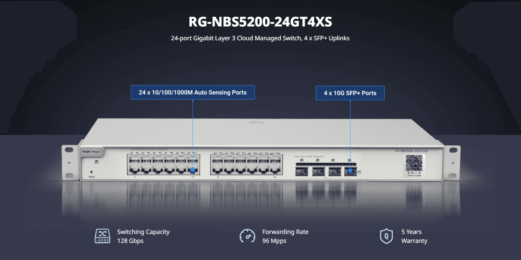Screen dimensions: 521x260
Task: Click the "Forwarding Rate 96 Mpps" text
Action: [285, 236]
